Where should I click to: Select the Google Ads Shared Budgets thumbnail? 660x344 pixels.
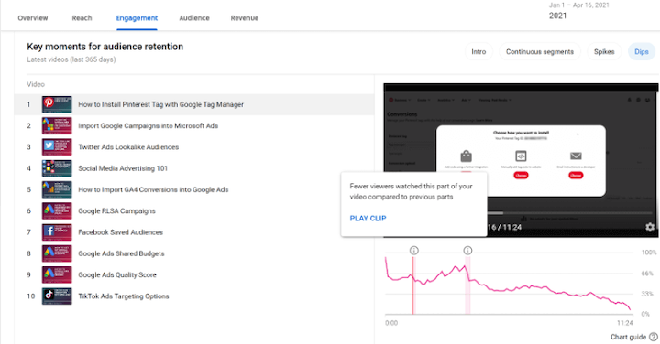point(57,253)
